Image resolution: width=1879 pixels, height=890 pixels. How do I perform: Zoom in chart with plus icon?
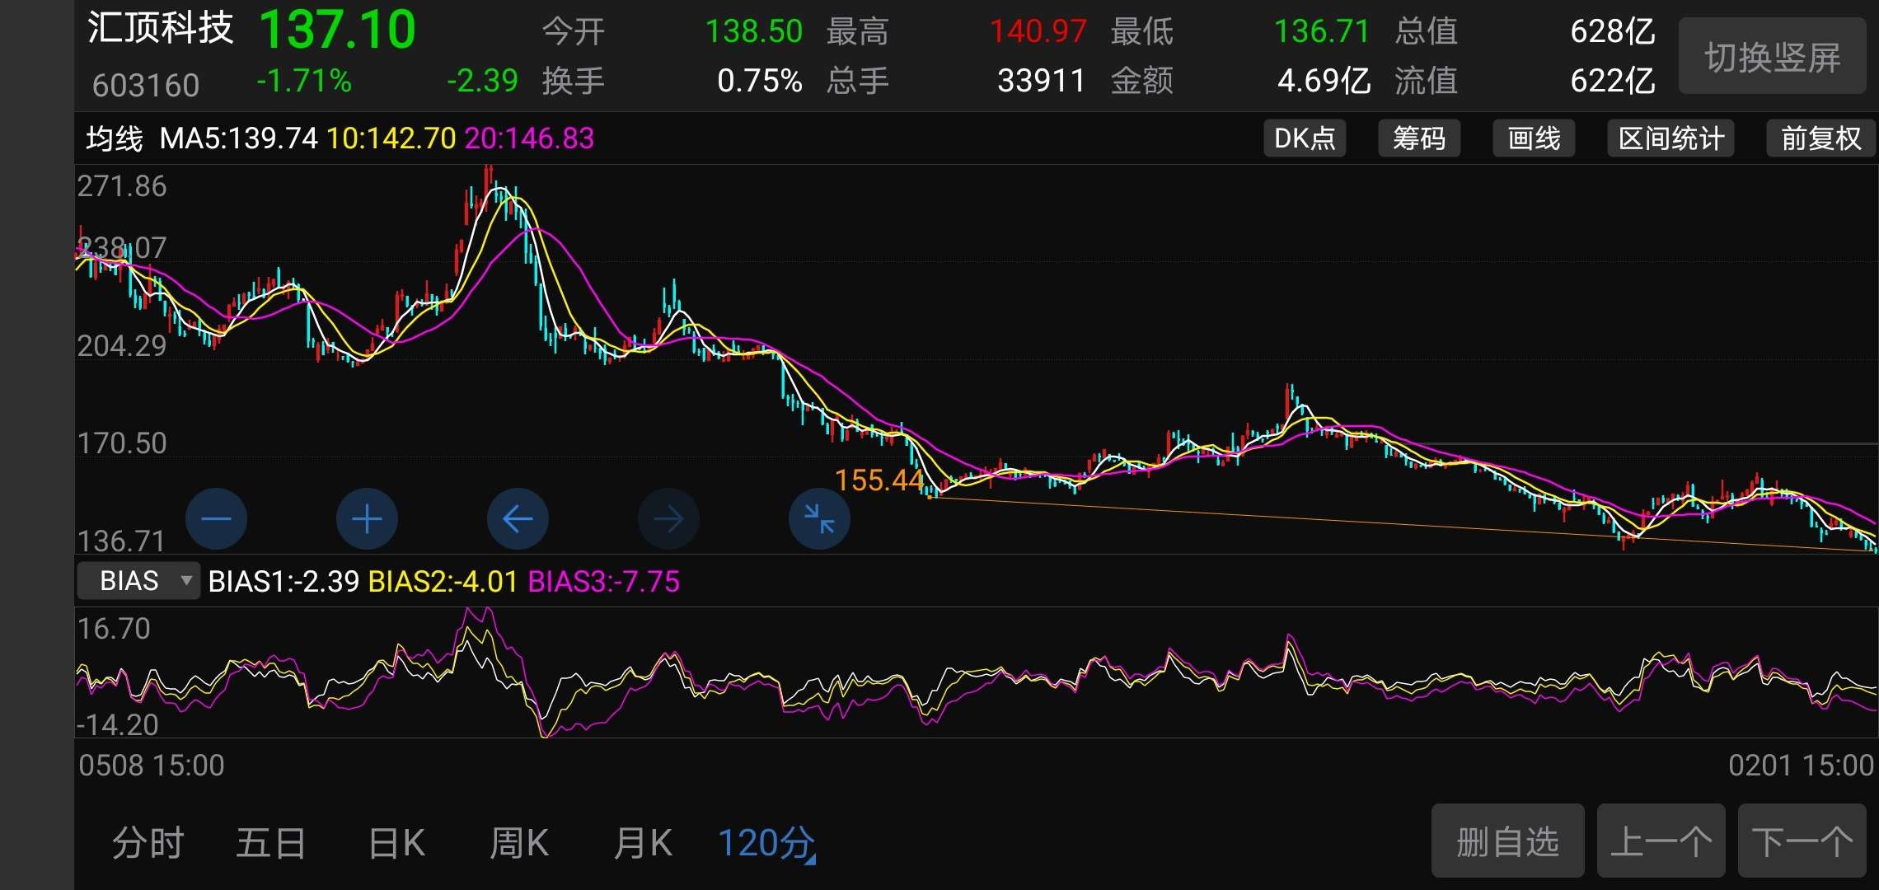click(367, 519)
